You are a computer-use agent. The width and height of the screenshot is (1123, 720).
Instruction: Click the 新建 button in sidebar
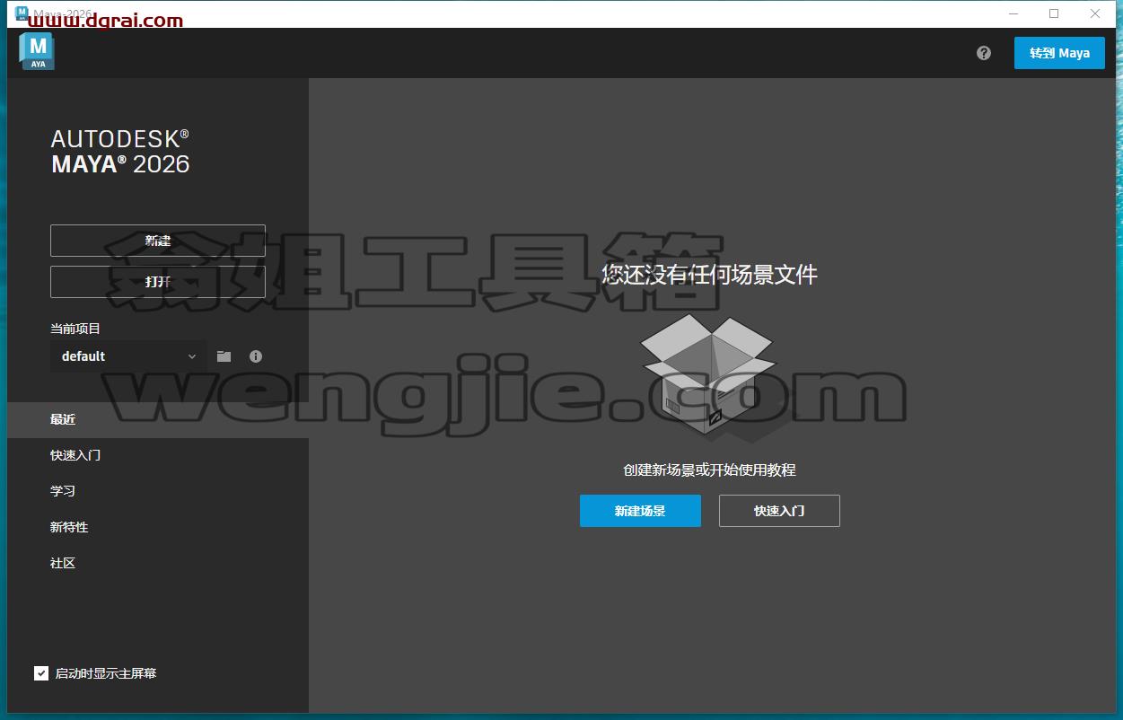coord(158,241)
